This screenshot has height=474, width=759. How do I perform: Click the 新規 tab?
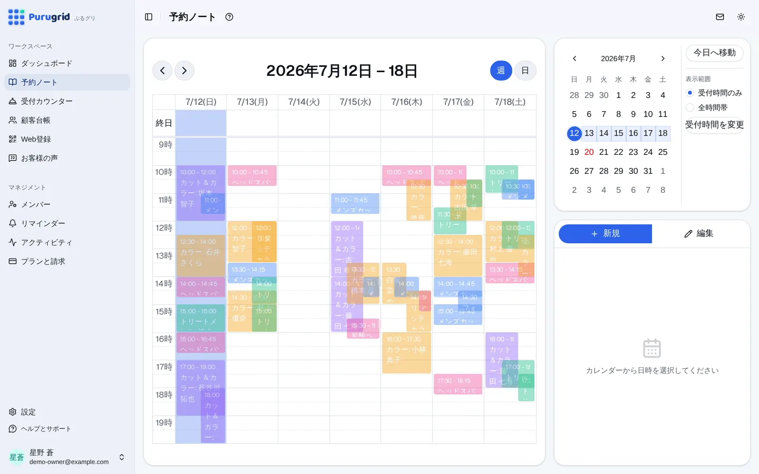(x=605, y=234)
